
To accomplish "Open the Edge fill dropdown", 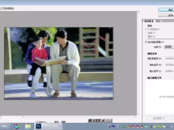I will tap(169, 47).
